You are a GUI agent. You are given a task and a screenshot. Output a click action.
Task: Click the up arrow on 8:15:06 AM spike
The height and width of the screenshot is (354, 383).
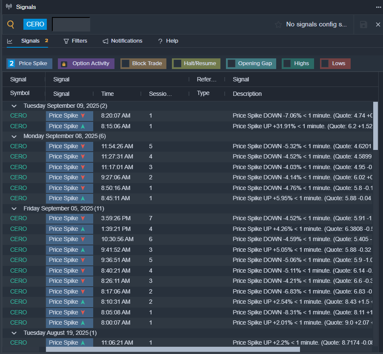tap(83, 127)
